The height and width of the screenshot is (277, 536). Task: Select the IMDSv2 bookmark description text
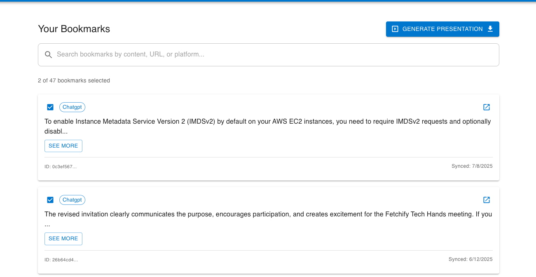tap(268, 127)
